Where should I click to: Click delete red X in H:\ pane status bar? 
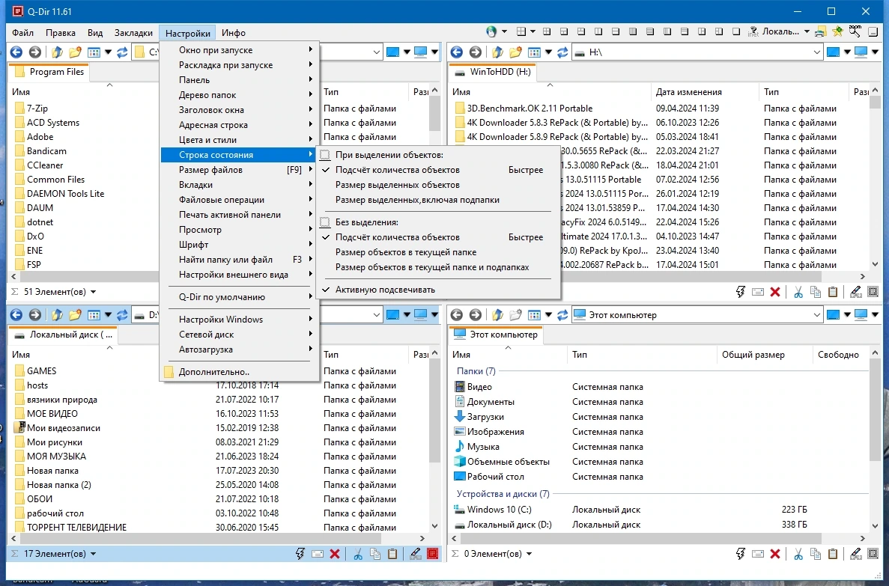point(775,292)
